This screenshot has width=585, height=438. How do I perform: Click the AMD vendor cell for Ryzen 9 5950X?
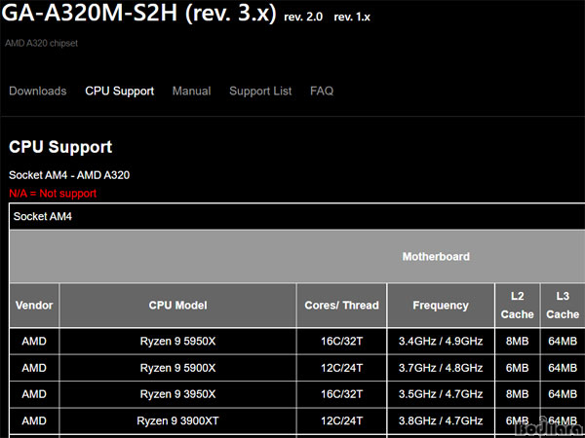pos(34,342)
